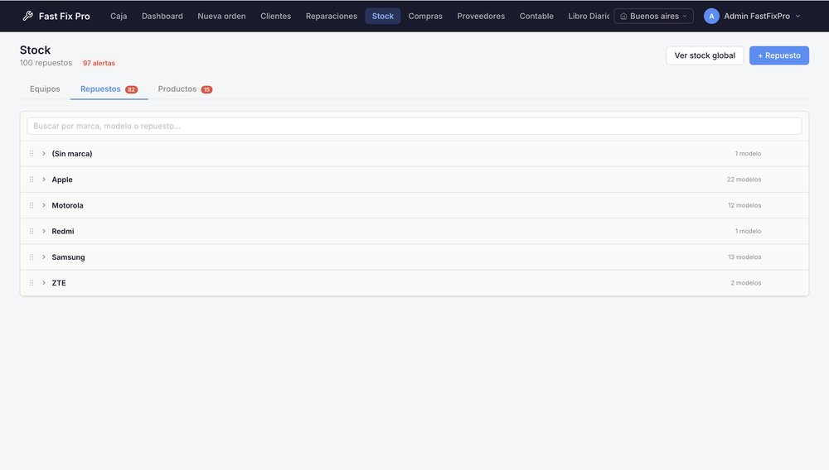Focus the search by marca, modelo field

[x=414, y=126]
